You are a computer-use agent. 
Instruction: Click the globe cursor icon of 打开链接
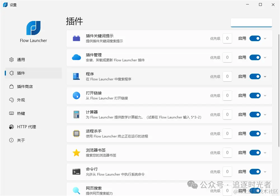pyautogui.click(x=76, y=95)
